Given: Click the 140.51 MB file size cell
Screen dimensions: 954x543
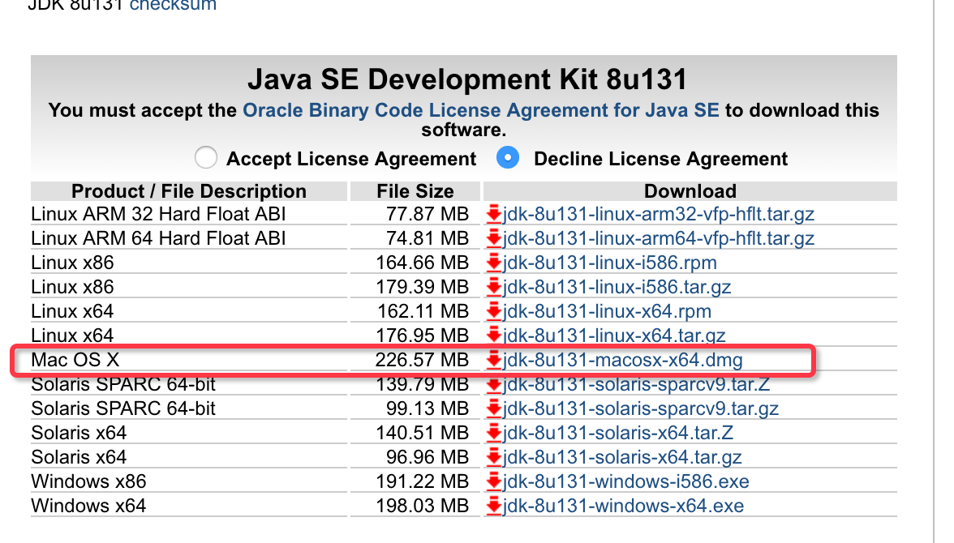Looking at the screenshot, I should [x=415, y=433].
